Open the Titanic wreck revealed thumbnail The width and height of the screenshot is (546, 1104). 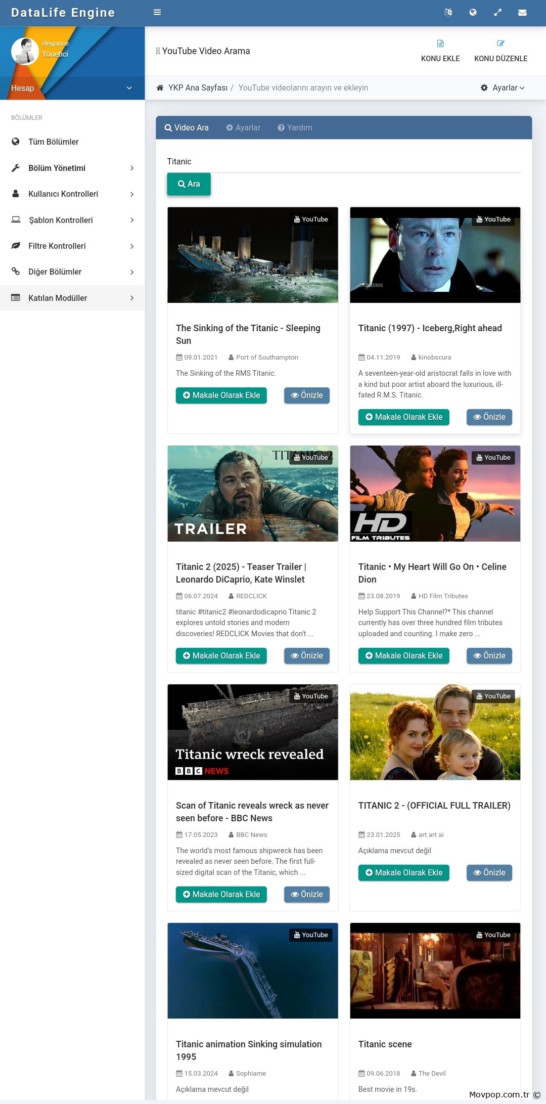click(x=253, y=732)
